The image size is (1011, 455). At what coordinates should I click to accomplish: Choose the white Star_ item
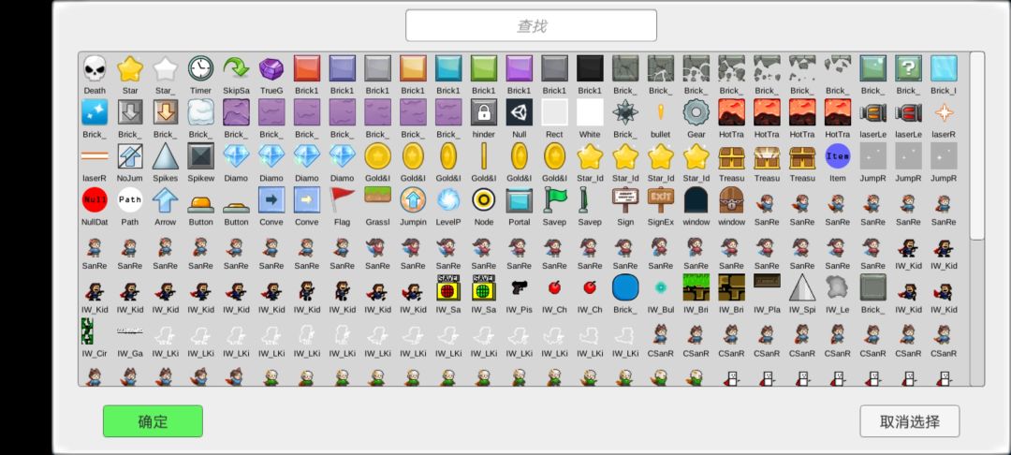click(x=165, y=68)
